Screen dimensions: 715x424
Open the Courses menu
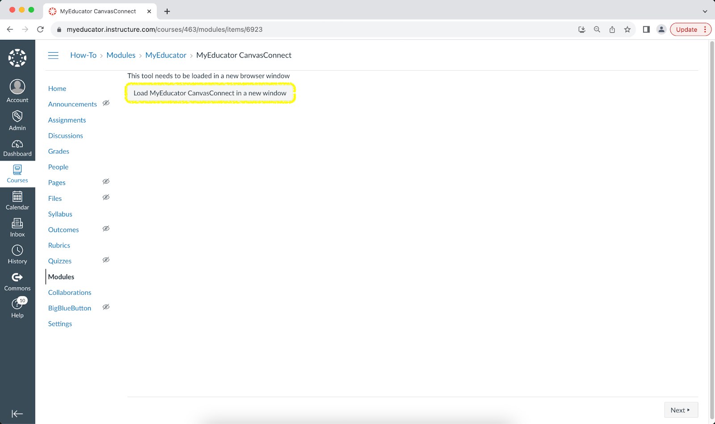click(x=17, y=174)
